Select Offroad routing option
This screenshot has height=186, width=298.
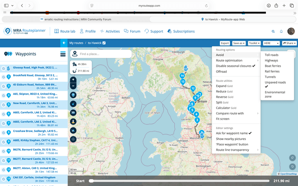221,72
